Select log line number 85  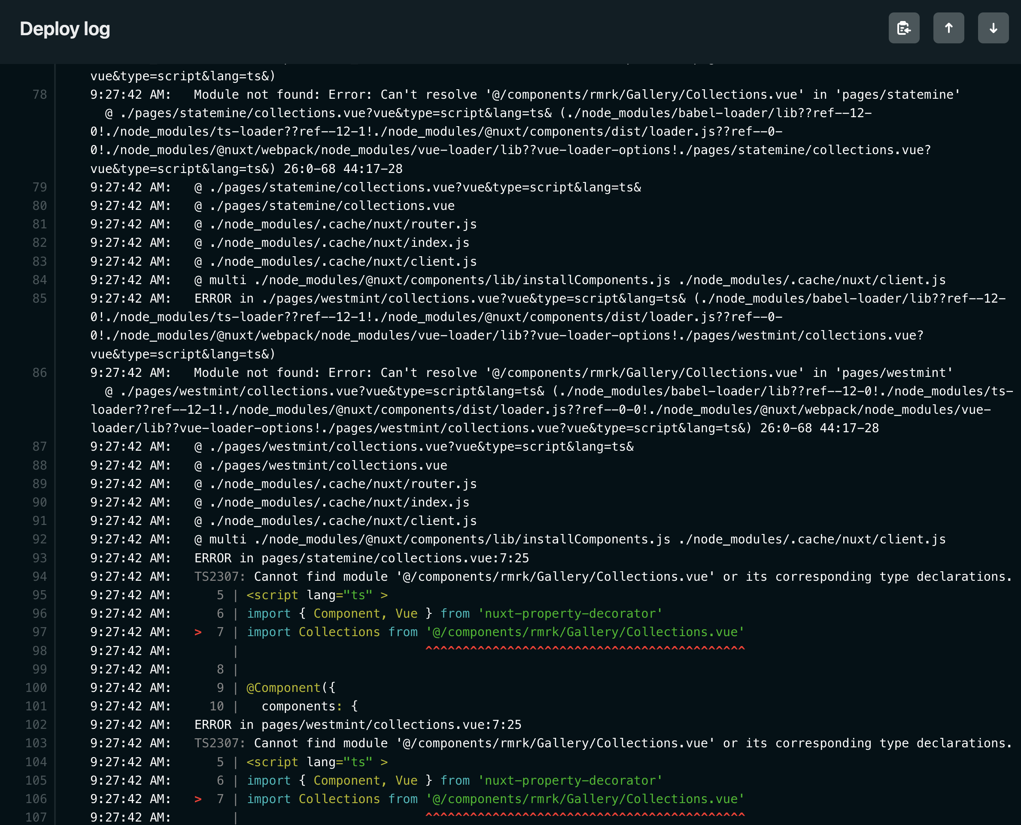click(x=40, y=298)
